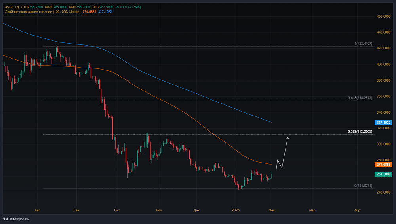Click the МИН 256.7000 low value
Image resolution: width=396 pixels, height=224 pixels.
(79, 7)
